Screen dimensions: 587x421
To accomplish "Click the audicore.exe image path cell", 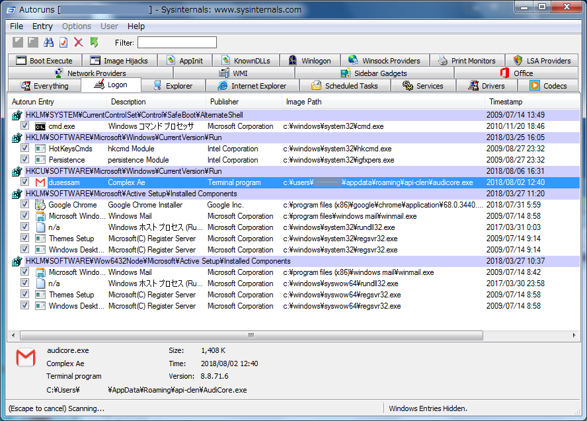I will coord(378,182).
